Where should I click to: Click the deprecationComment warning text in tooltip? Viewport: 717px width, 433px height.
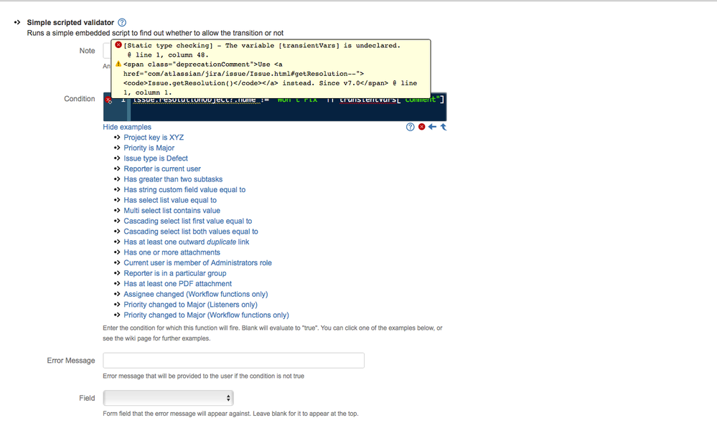click(x=271, y=78)
